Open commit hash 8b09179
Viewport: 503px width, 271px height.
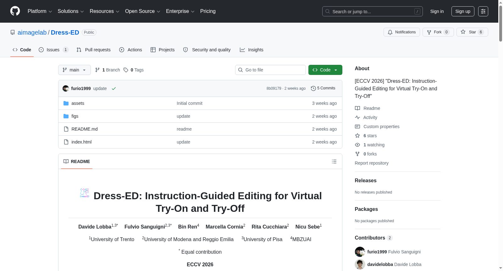[274, 88]
